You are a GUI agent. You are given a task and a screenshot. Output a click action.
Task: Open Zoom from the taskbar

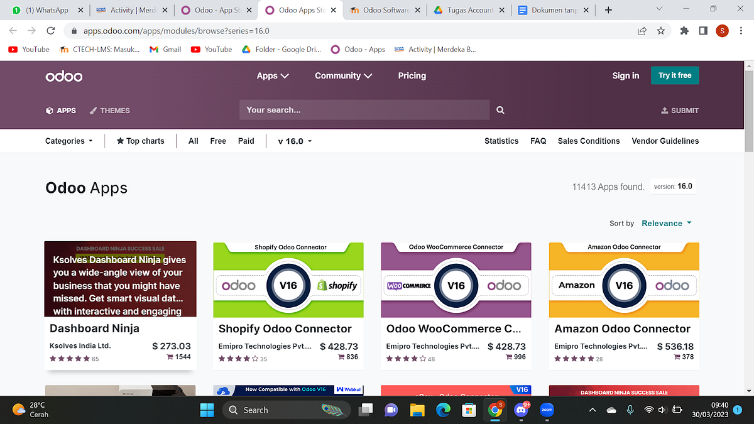pyautogui.click(x=546, y=410)
